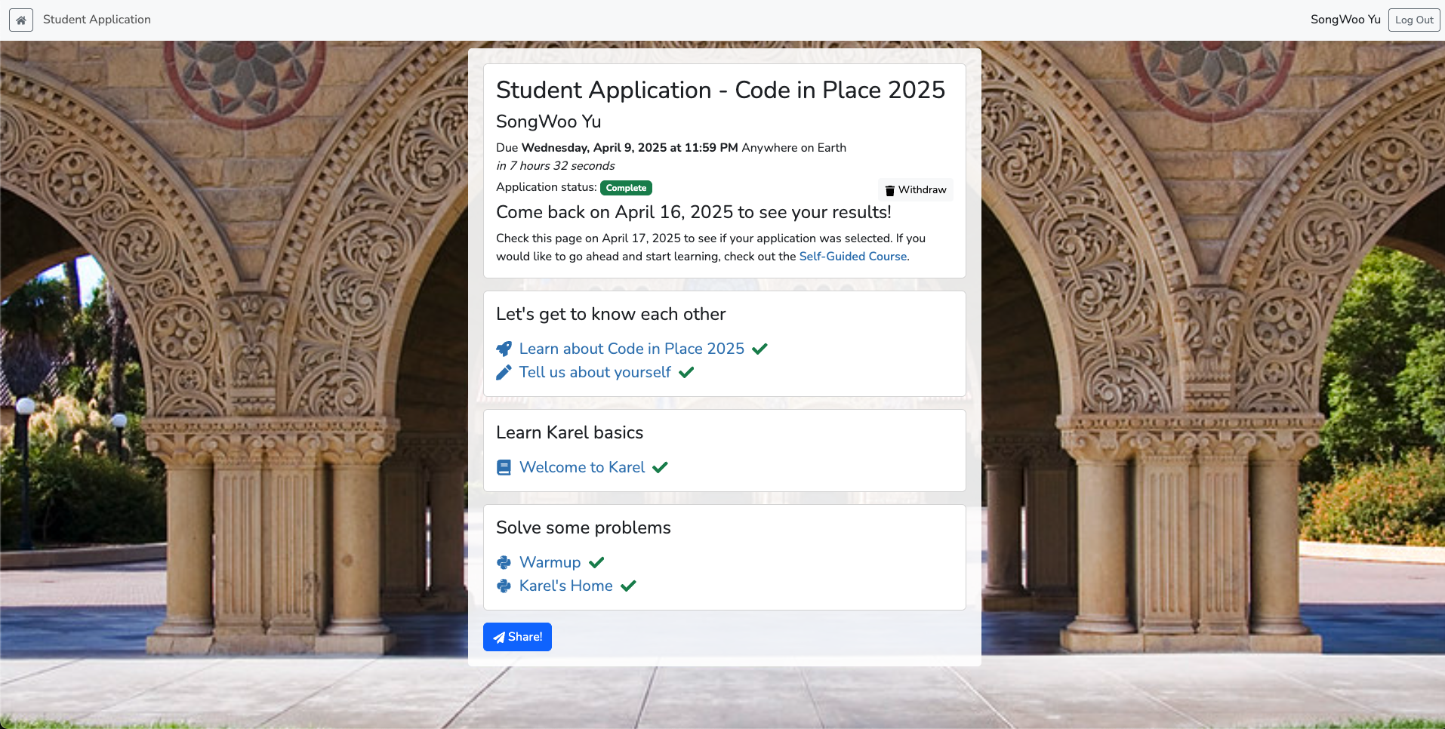Click the trash icon on Withdraw
The width and height of the screenshot is (1445, 729).
(889, 190)
